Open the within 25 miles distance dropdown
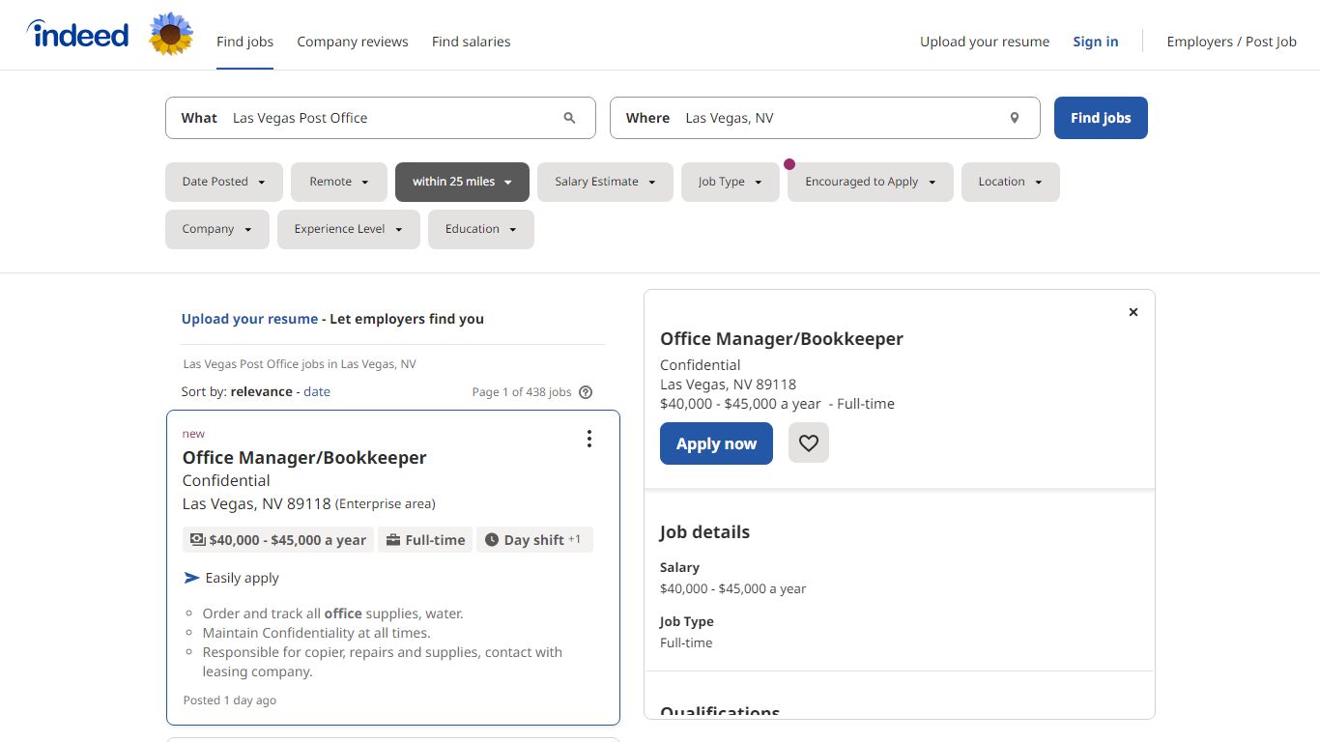The image size is (1320, 742). tap(462, 182)
